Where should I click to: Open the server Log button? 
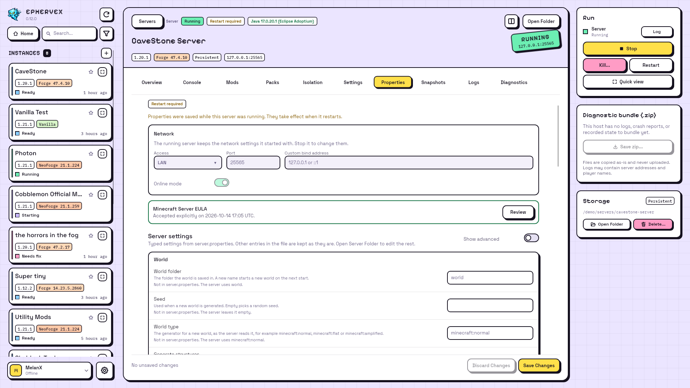click(x=657, y=32)
